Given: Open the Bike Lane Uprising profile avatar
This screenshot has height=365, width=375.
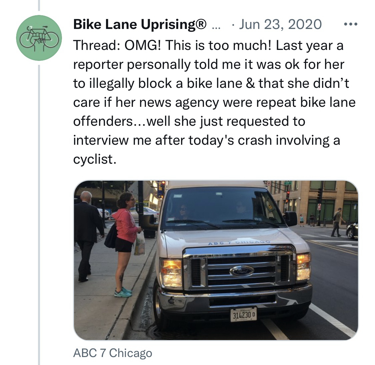Looking at the screenshot, I should coord(39,38).
